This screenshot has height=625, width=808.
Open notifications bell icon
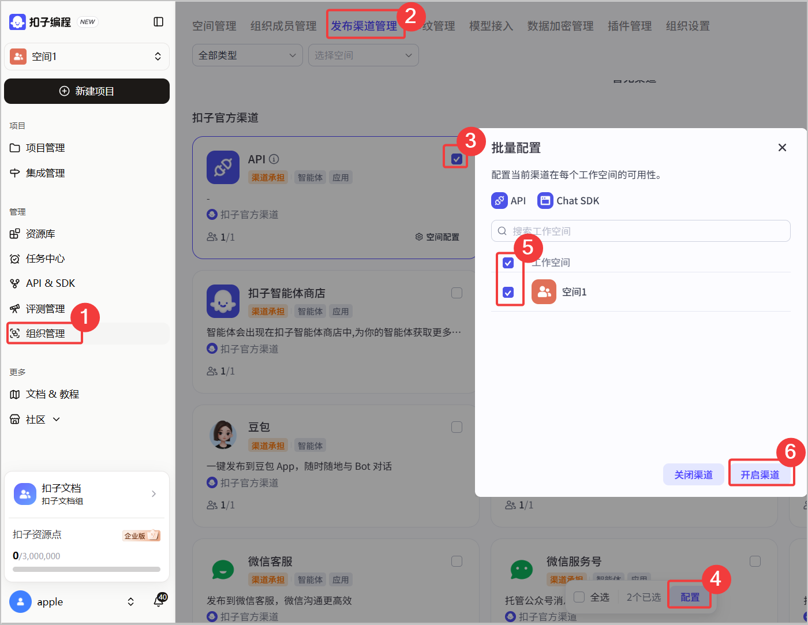(159, 601)
